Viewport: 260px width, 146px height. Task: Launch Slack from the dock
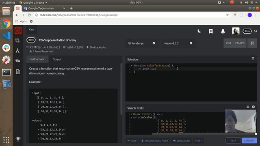tap(6, 48)
